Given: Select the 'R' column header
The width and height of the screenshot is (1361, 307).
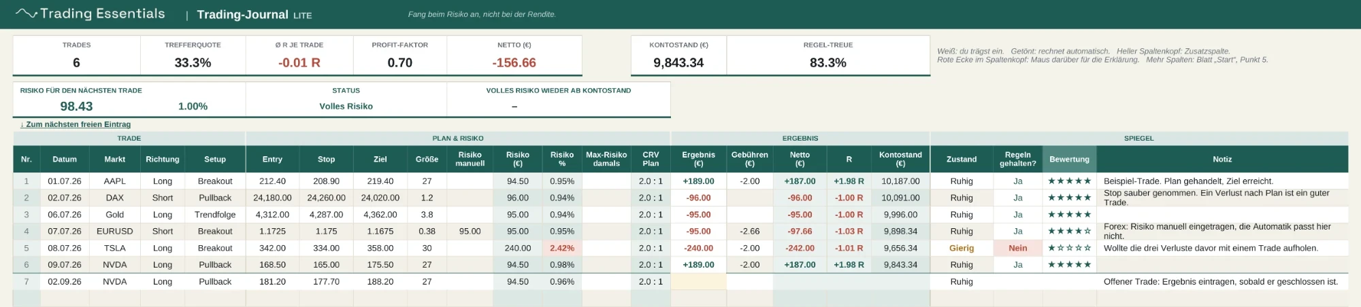Looking at the screenshot, I should (x=849, y=159).
